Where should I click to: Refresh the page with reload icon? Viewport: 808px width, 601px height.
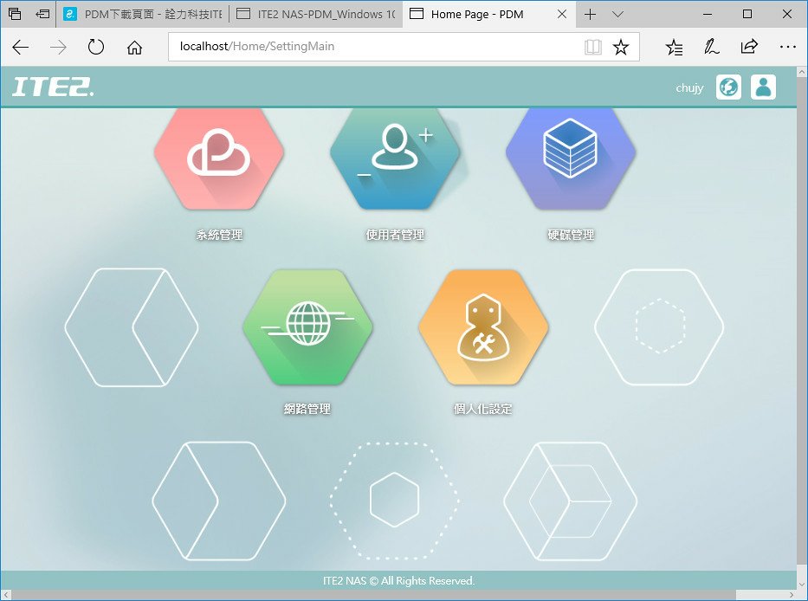point(96,48)
